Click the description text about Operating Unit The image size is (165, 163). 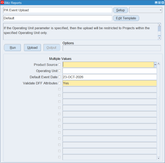(x=77, y=30)
